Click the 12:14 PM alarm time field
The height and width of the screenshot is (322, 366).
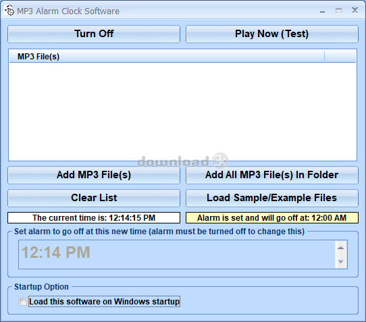point(177,254)
